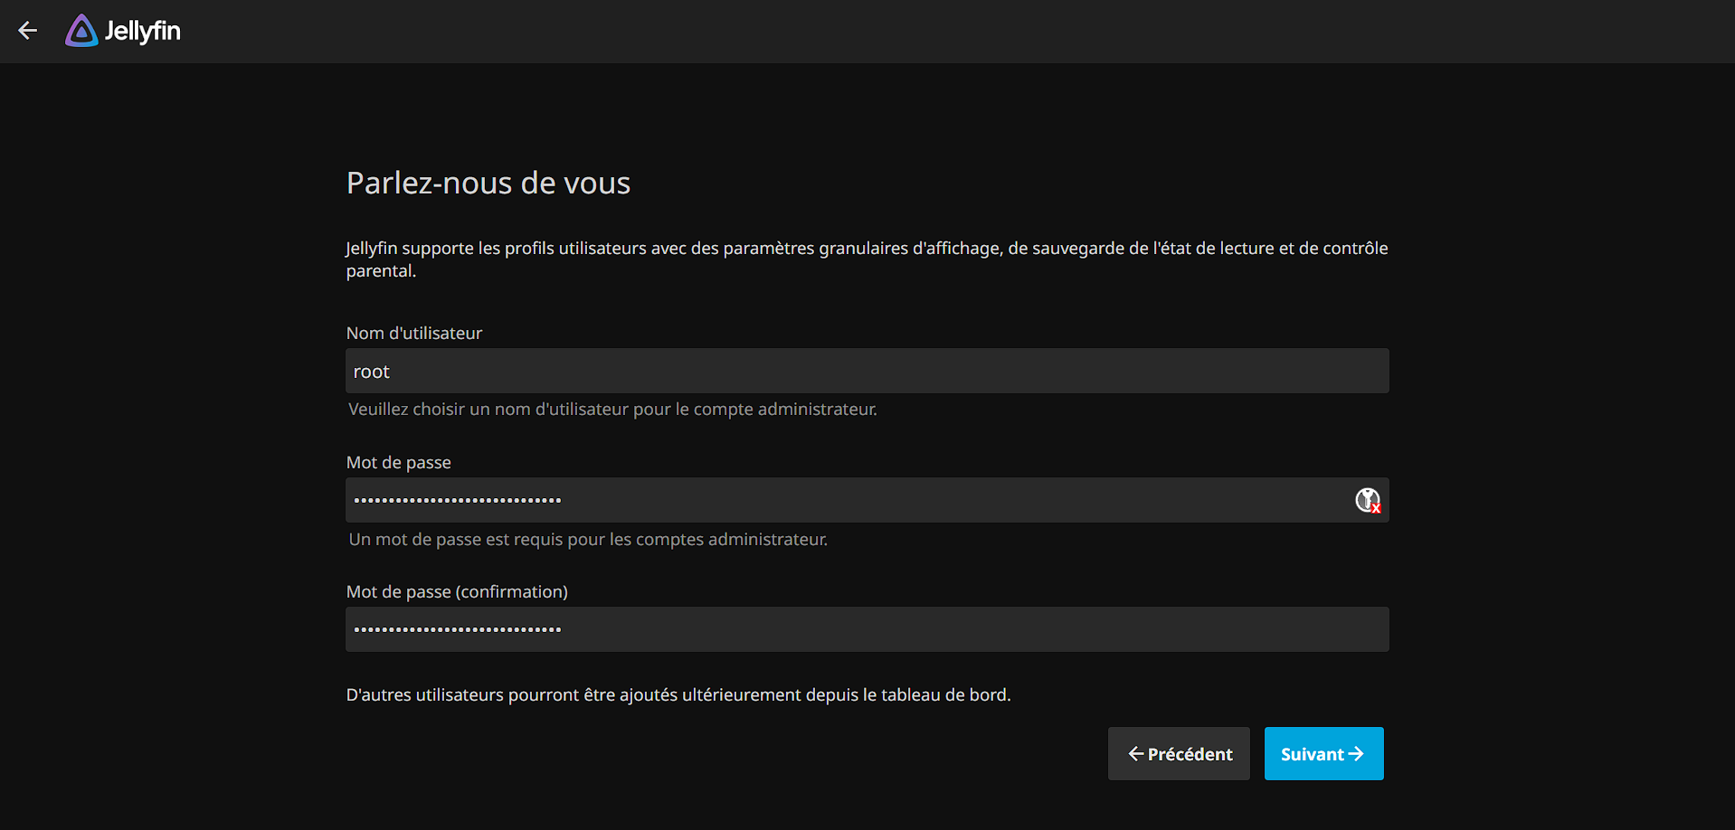1735x830 pixels.
Task: Click the Nom d'utilisateur label
Action: 414,334
